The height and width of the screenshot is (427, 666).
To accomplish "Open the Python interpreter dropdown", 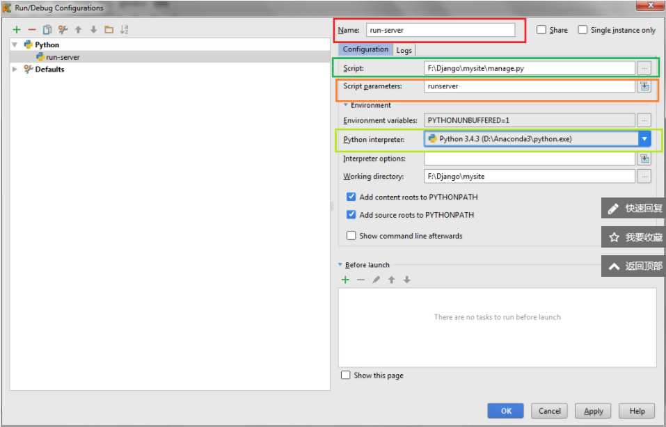I will tap(644, 139).
